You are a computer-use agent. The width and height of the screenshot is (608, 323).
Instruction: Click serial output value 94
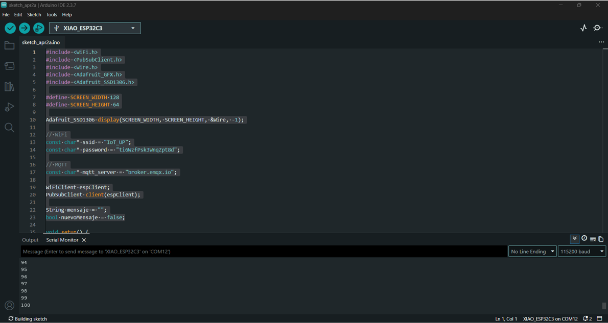(x=24, y=262)
